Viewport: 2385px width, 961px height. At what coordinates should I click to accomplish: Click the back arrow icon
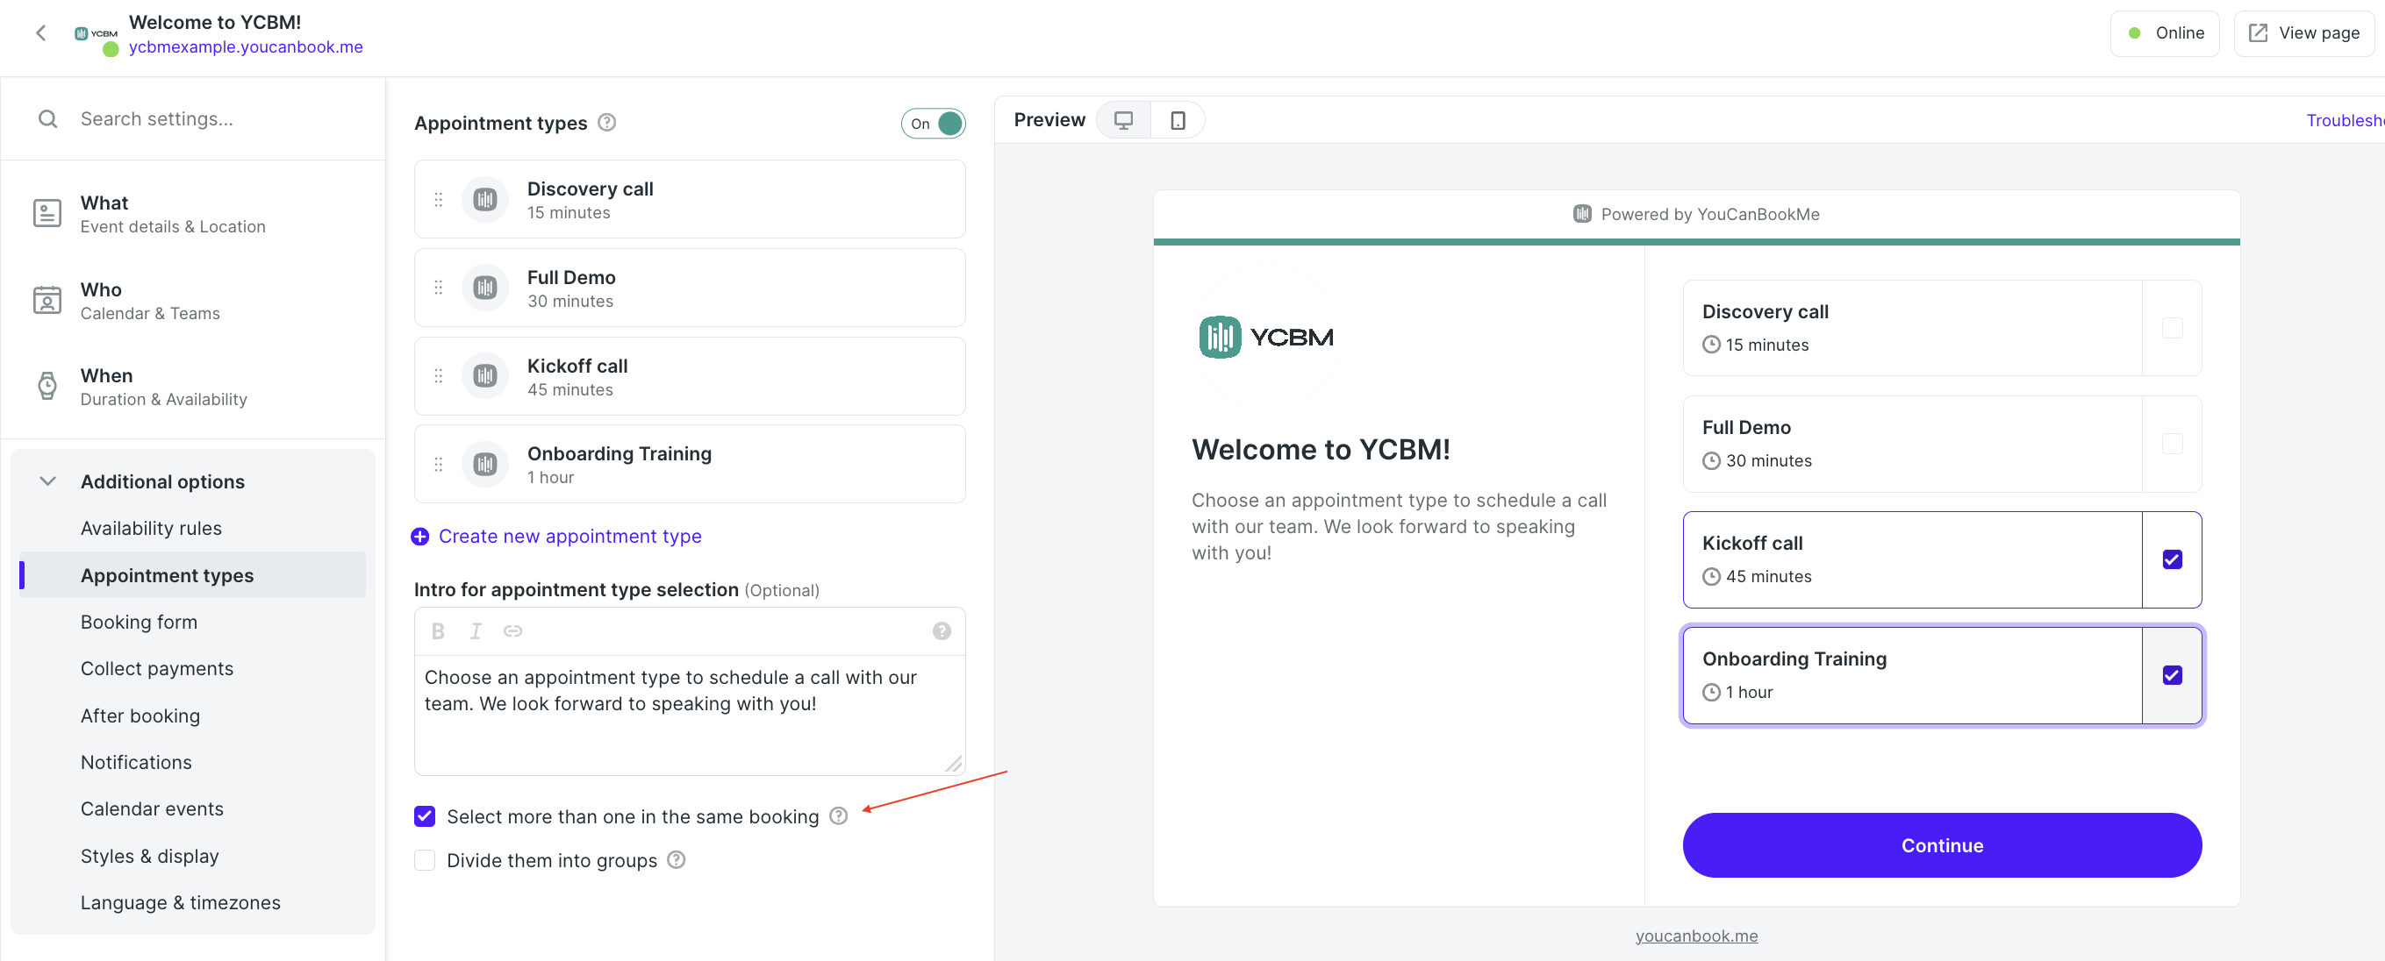click(x=40, y=33)
